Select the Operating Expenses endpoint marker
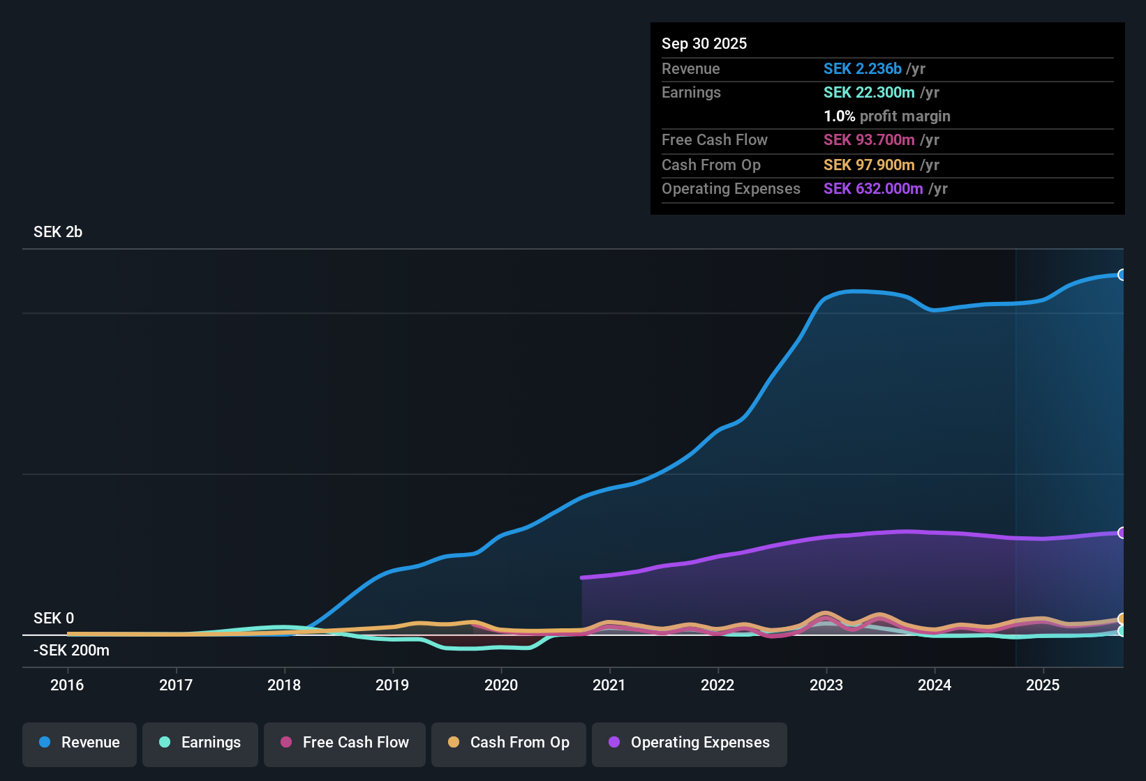Image resolution: width=1146 pixels, height=781 pixels. [x=1122, y=532]
